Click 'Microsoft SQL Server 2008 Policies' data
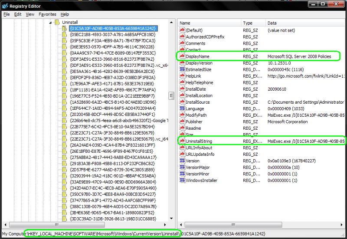This screenshot has width=347, height=239. tap(299, 56)
